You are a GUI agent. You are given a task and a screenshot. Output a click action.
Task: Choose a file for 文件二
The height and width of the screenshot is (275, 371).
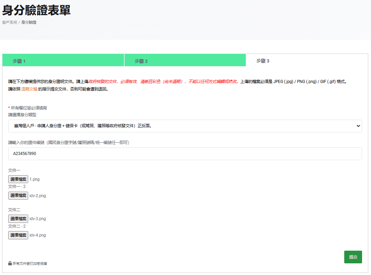point(18,219)
